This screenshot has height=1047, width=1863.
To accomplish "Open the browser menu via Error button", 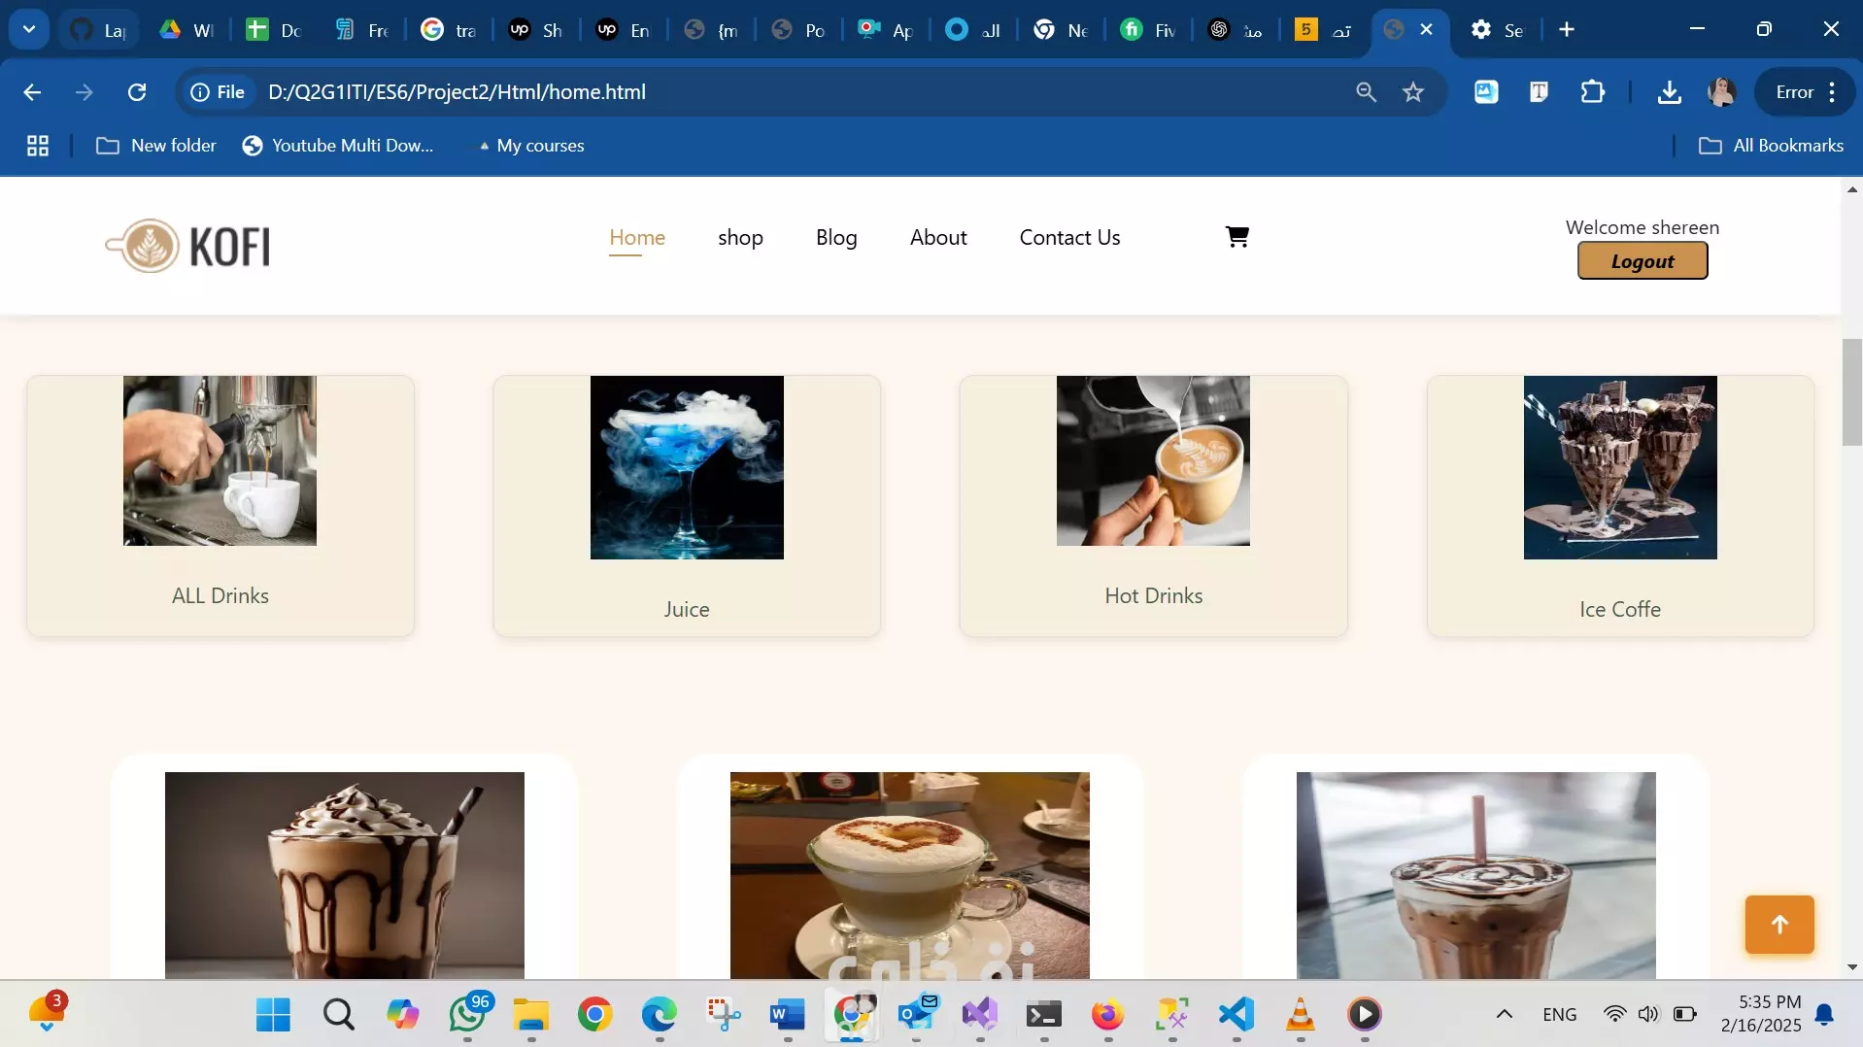I will click(x=1806, y=92).
